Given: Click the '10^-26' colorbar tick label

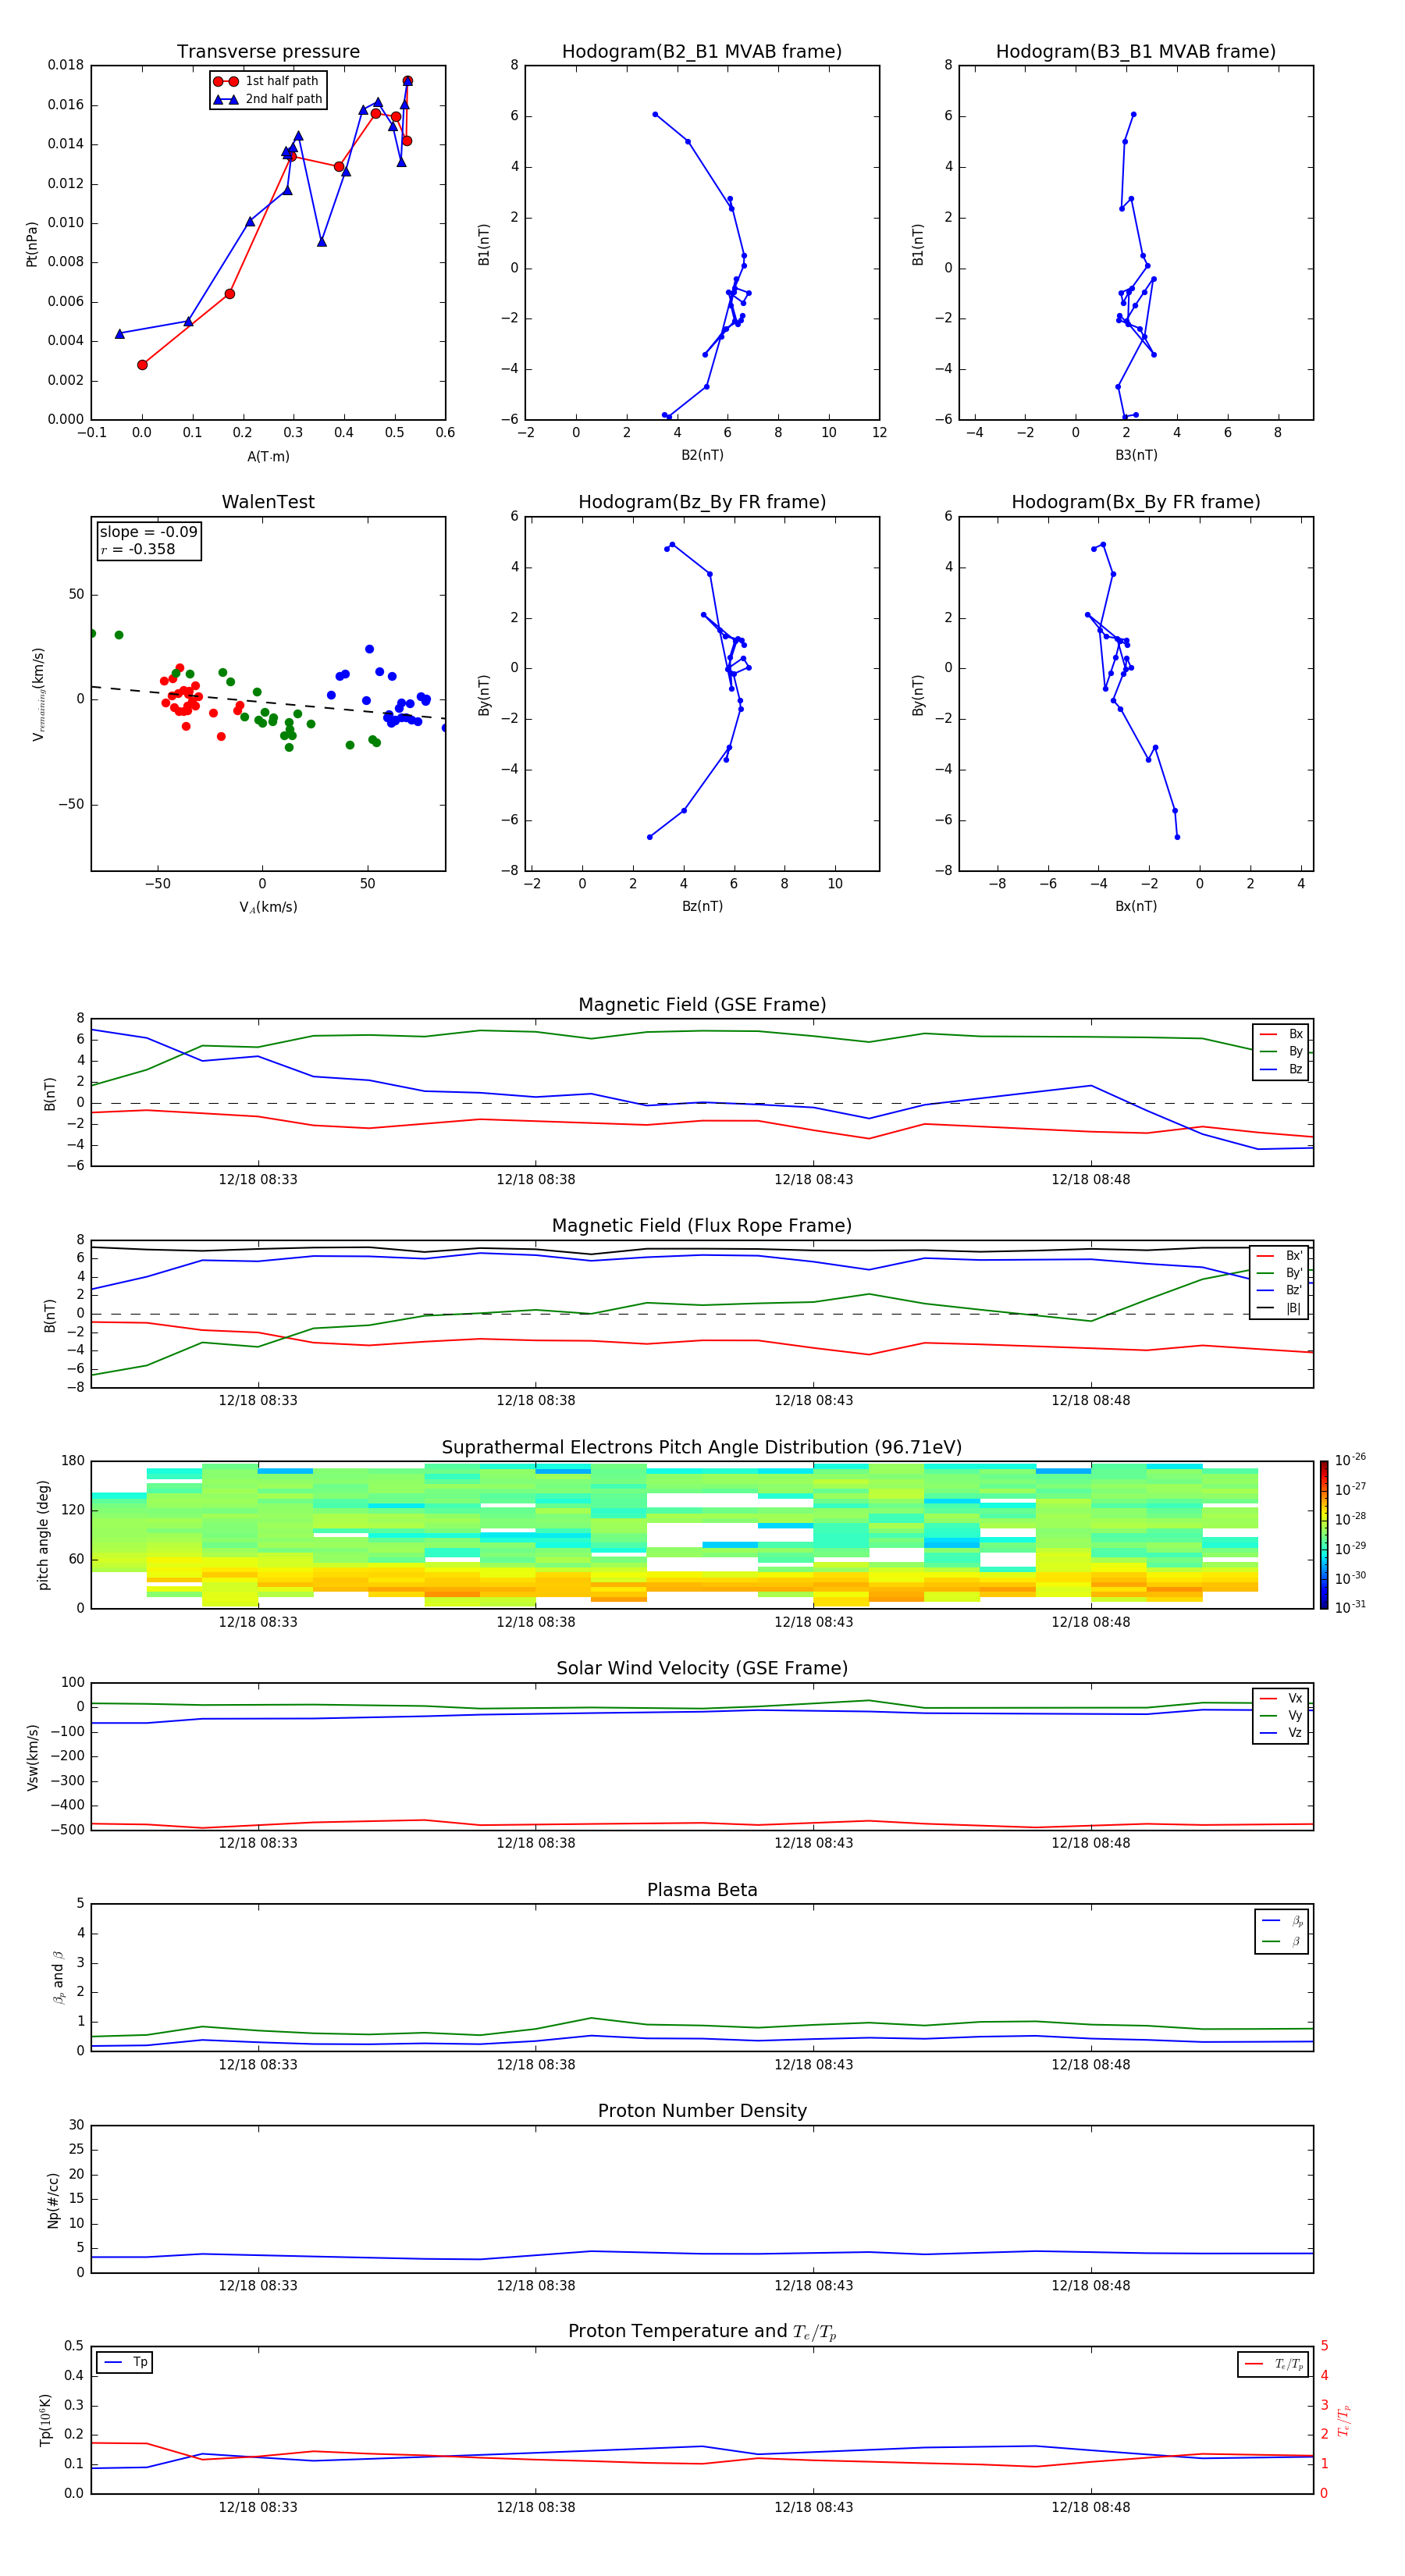Looking at the screenshot, I should [1350, 1460].
